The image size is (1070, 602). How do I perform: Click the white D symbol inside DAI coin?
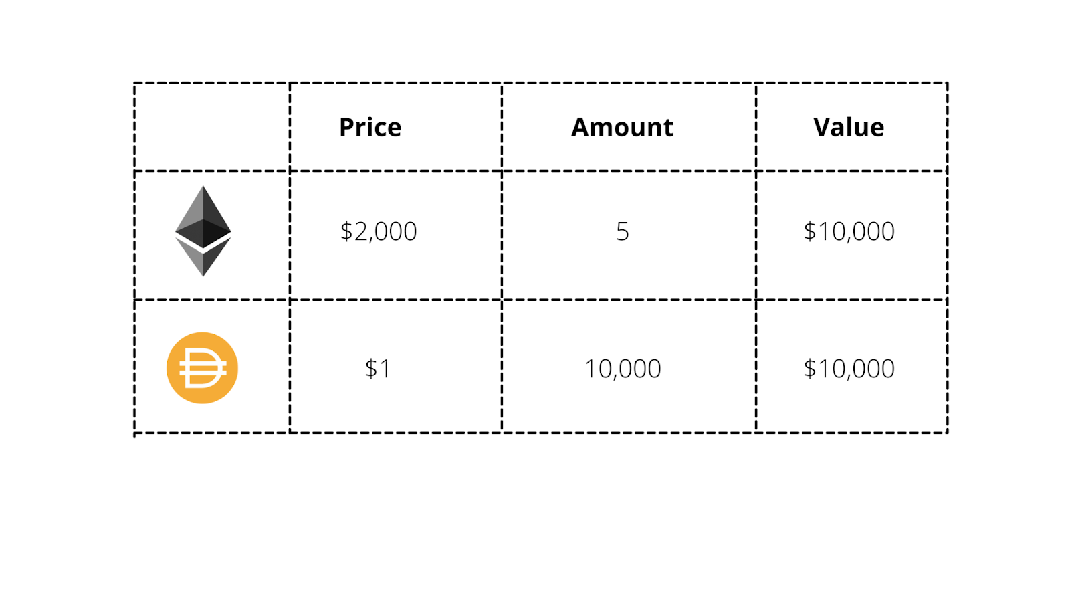coord(203,368)
